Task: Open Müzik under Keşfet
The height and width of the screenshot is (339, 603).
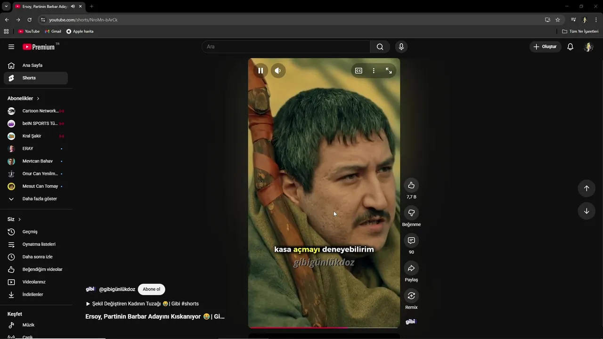Action: click(x=36, y=325)
